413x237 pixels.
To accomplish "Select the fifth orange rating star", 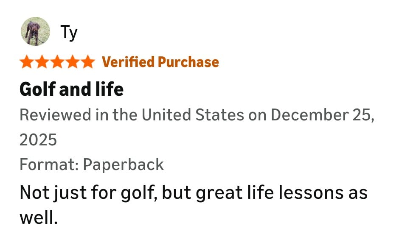I will pos(88,62).
